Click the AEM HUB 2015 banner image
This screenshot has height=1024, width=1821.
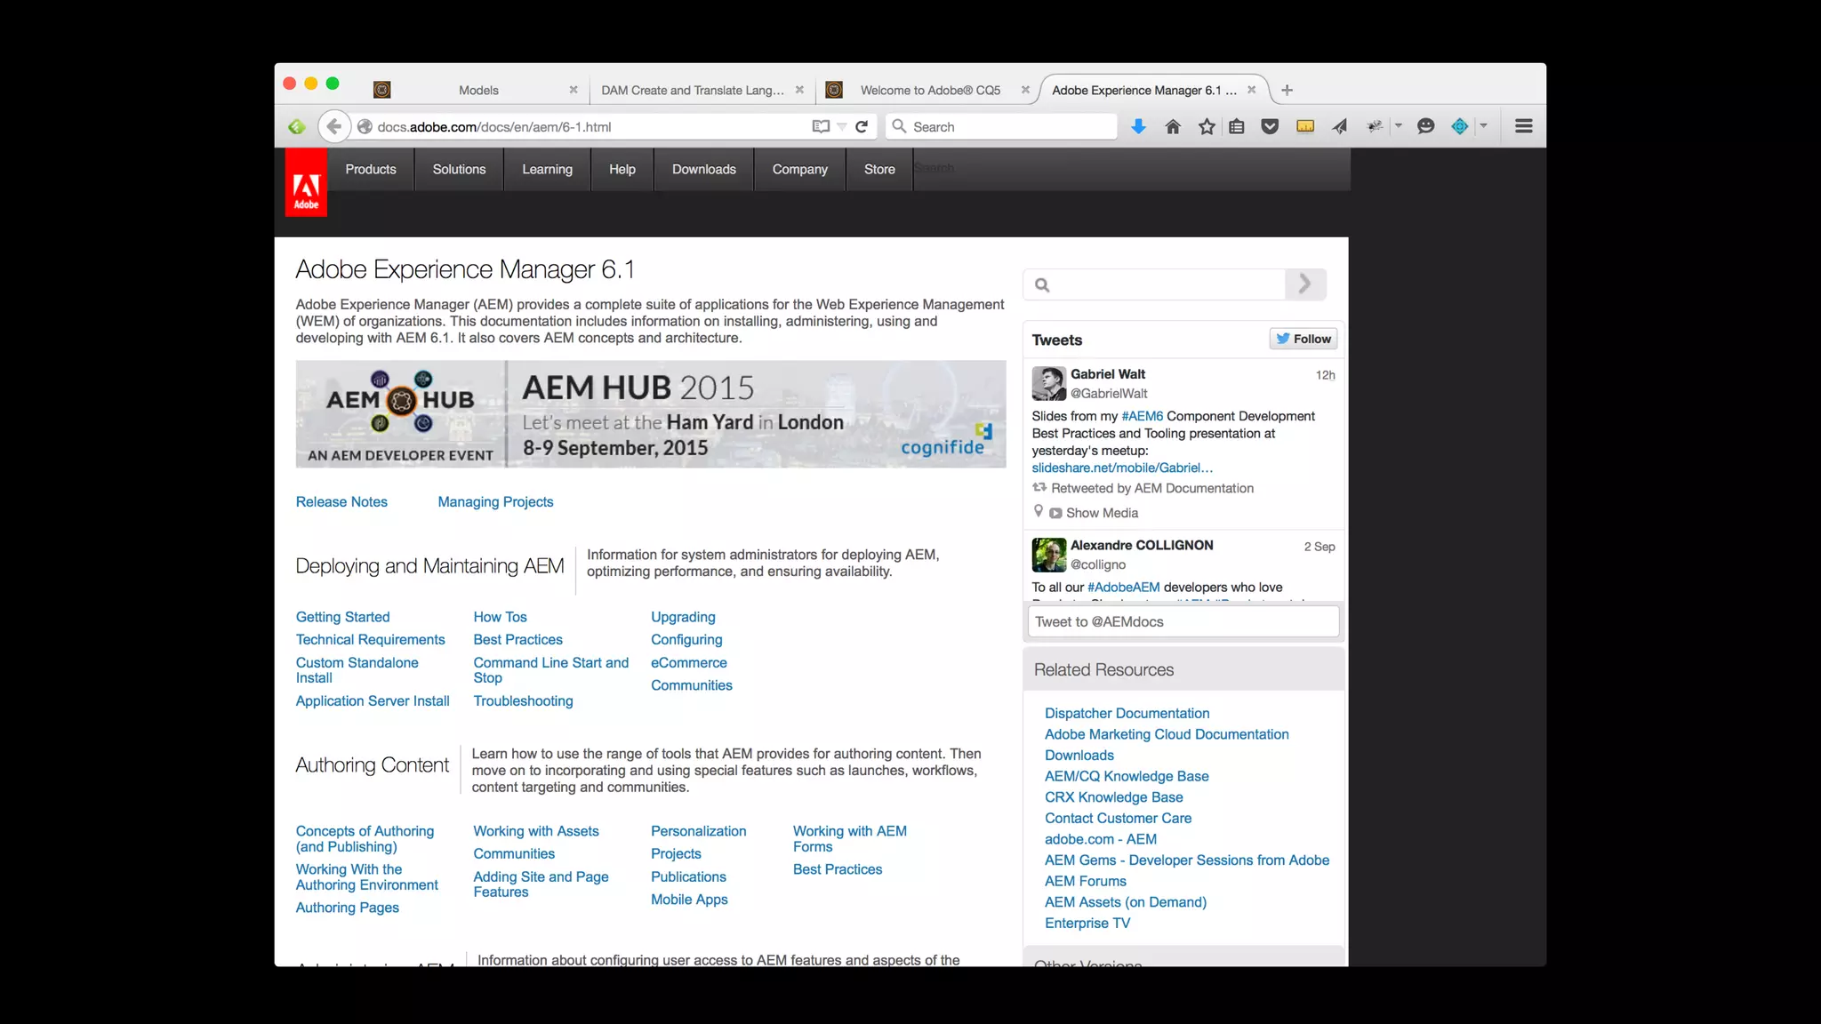[x=651, y=414]
